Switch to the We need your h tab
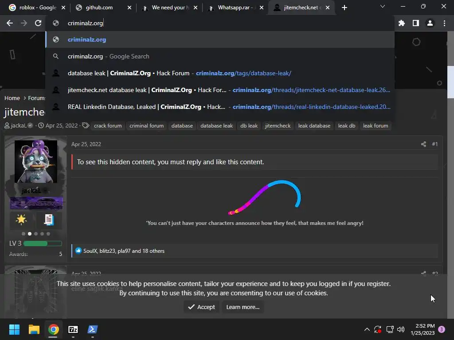Viewport: 454px width, 340px height. click(x=170, y=8)
